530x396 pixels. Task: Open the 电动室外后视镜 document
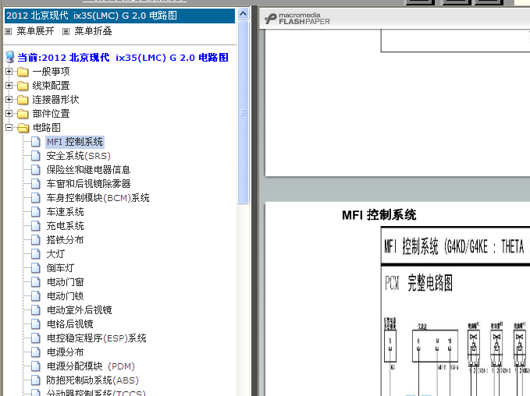click(80, 310)
